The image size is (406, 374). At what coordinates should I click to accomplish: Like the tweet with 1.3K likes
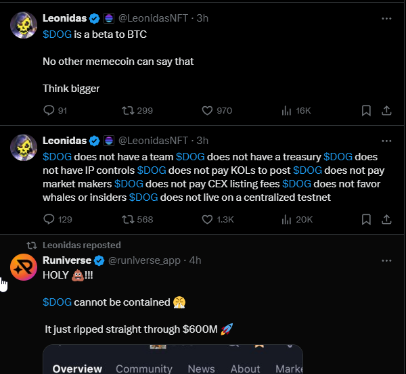(x=208, y=219)
